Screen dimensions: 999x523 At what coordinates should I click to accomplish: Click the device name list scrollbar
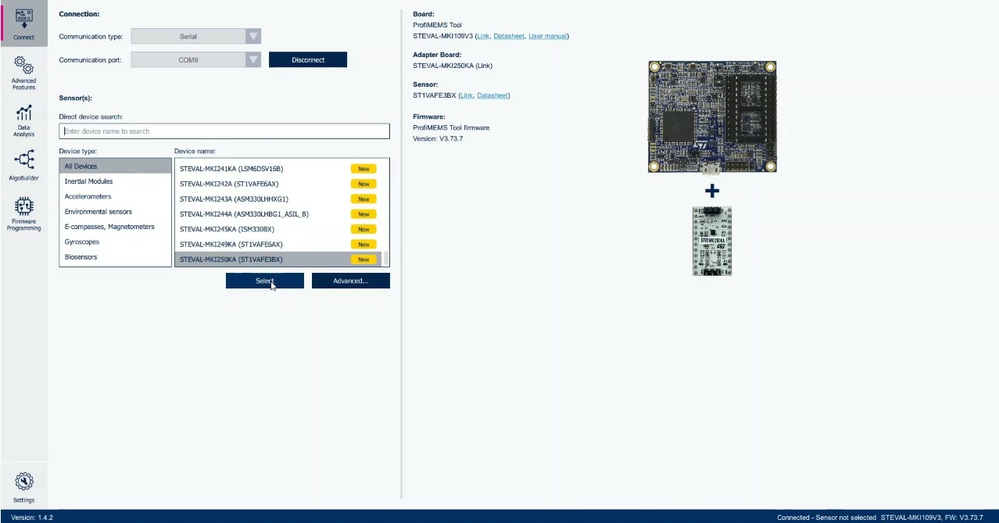[385, 258]
